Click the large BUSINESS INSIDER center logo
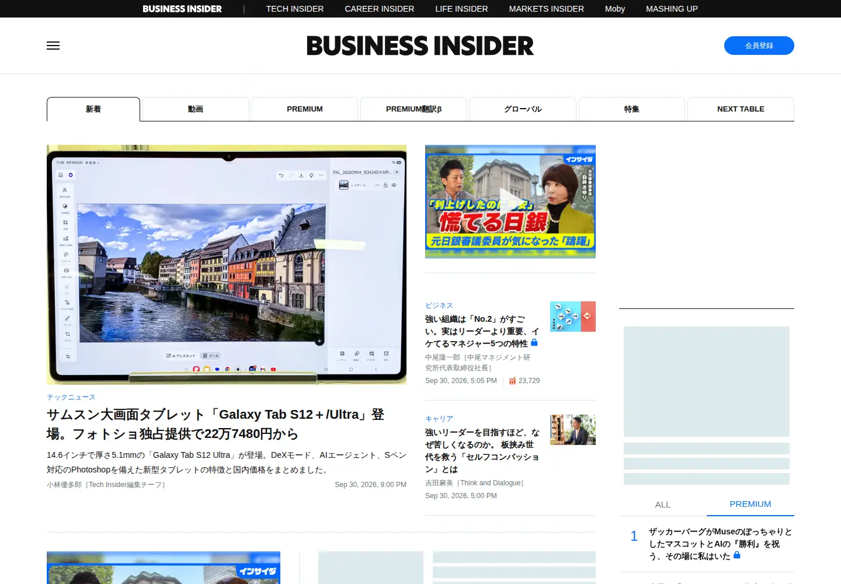 420,46
